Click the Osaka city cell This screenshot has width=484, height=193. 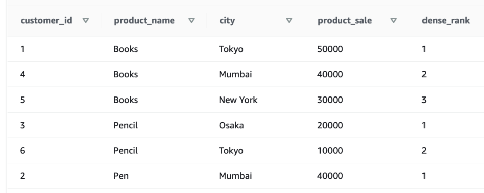[x=231, y=125]
